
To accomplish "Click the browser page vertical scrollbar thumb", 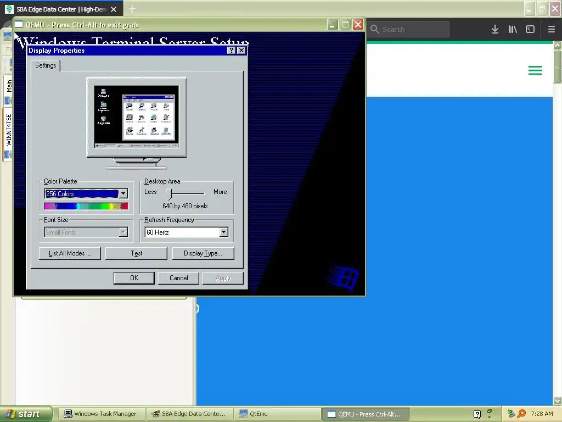I will coord(557,67).
